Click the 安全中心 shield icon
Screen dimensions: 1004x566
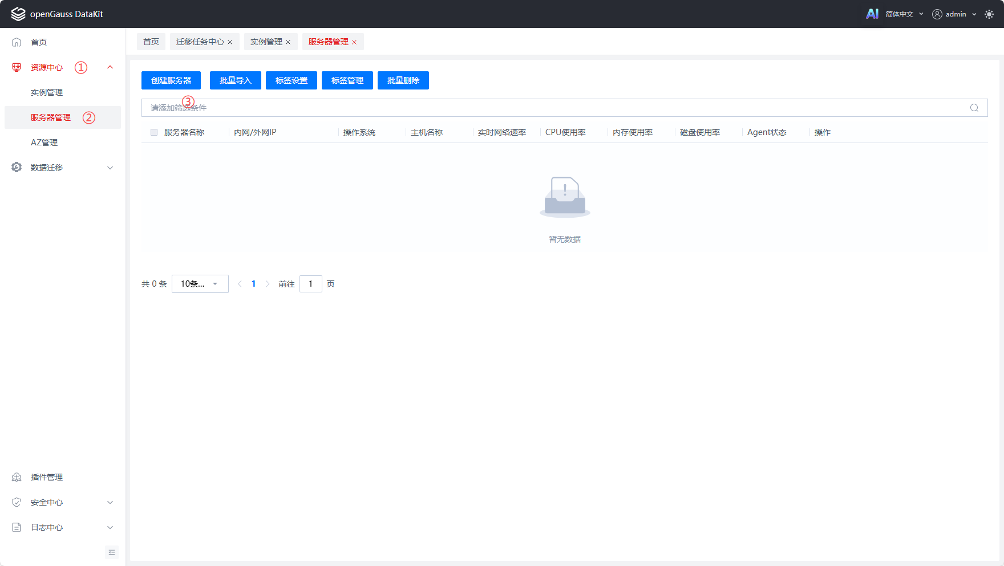[x=17, y=502]
